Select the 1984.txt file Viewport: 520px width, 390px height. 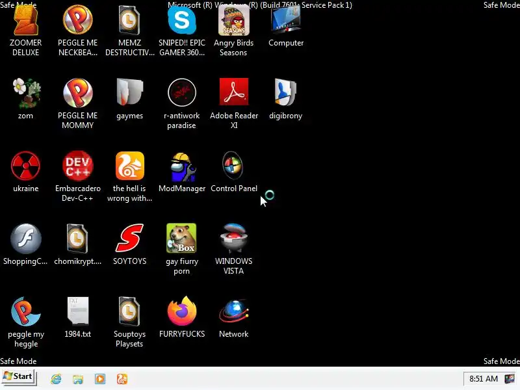pos(78,311)
